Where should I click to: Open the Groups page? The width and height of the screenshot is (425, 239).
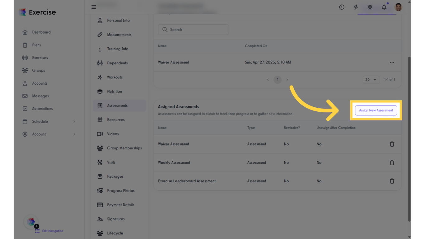tap(39, 70)
